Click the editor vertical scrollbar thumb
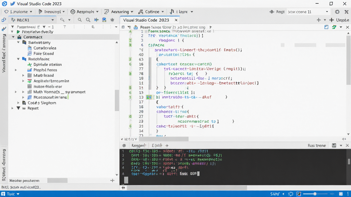 [x=348, y=60]
